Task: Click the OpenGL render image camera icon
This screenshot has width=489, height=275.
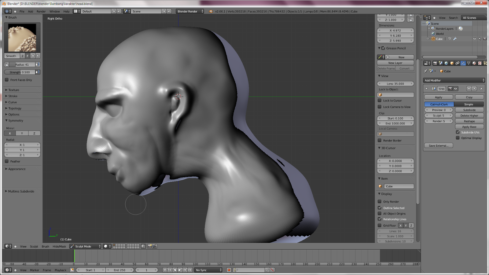Action: (x=149, y=246)
